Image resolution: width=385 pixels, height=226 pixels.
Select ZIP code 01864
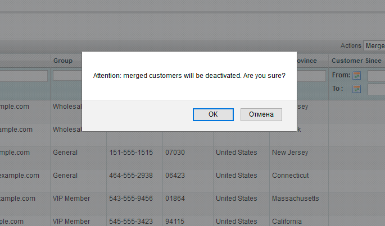[x=175, y=199]
